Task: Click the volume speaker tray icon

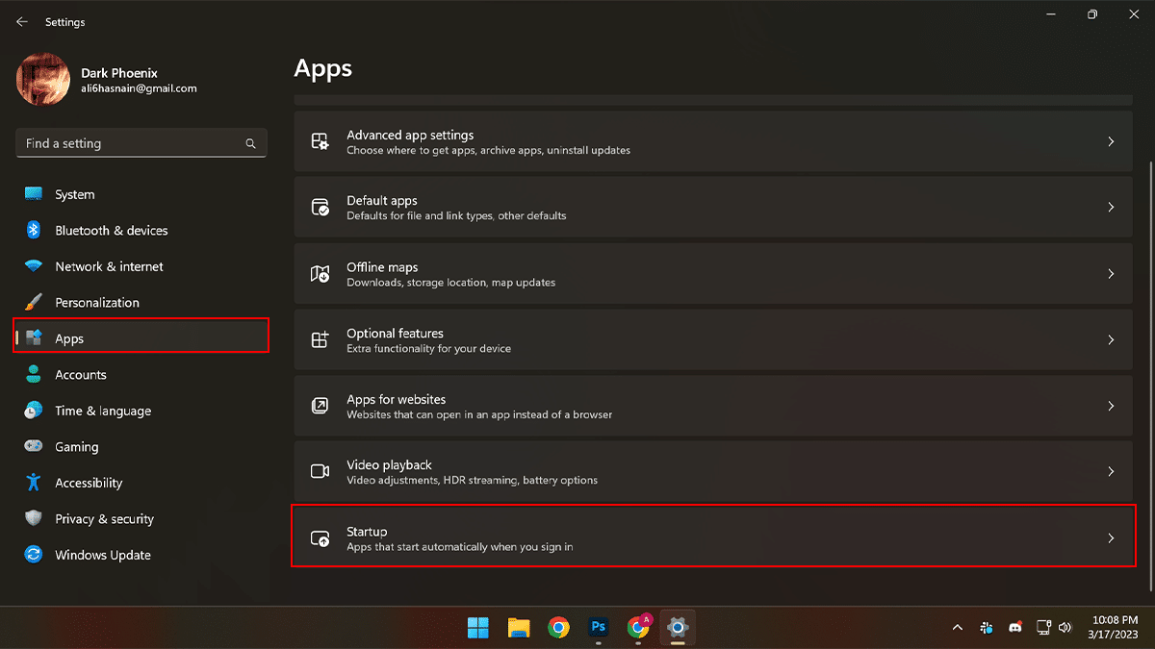Action: (x=1065, y=628)
